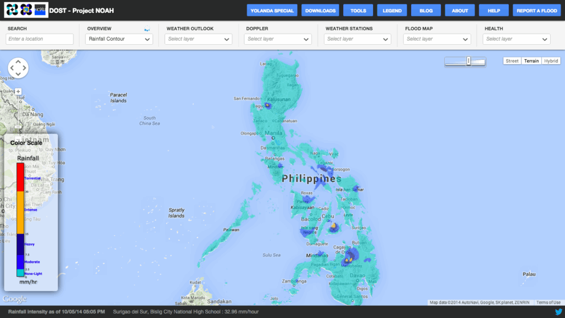Click the rain icon beside Overview
Image resolution: width=565 pixels, height=318 pixels.
(147, 29)
